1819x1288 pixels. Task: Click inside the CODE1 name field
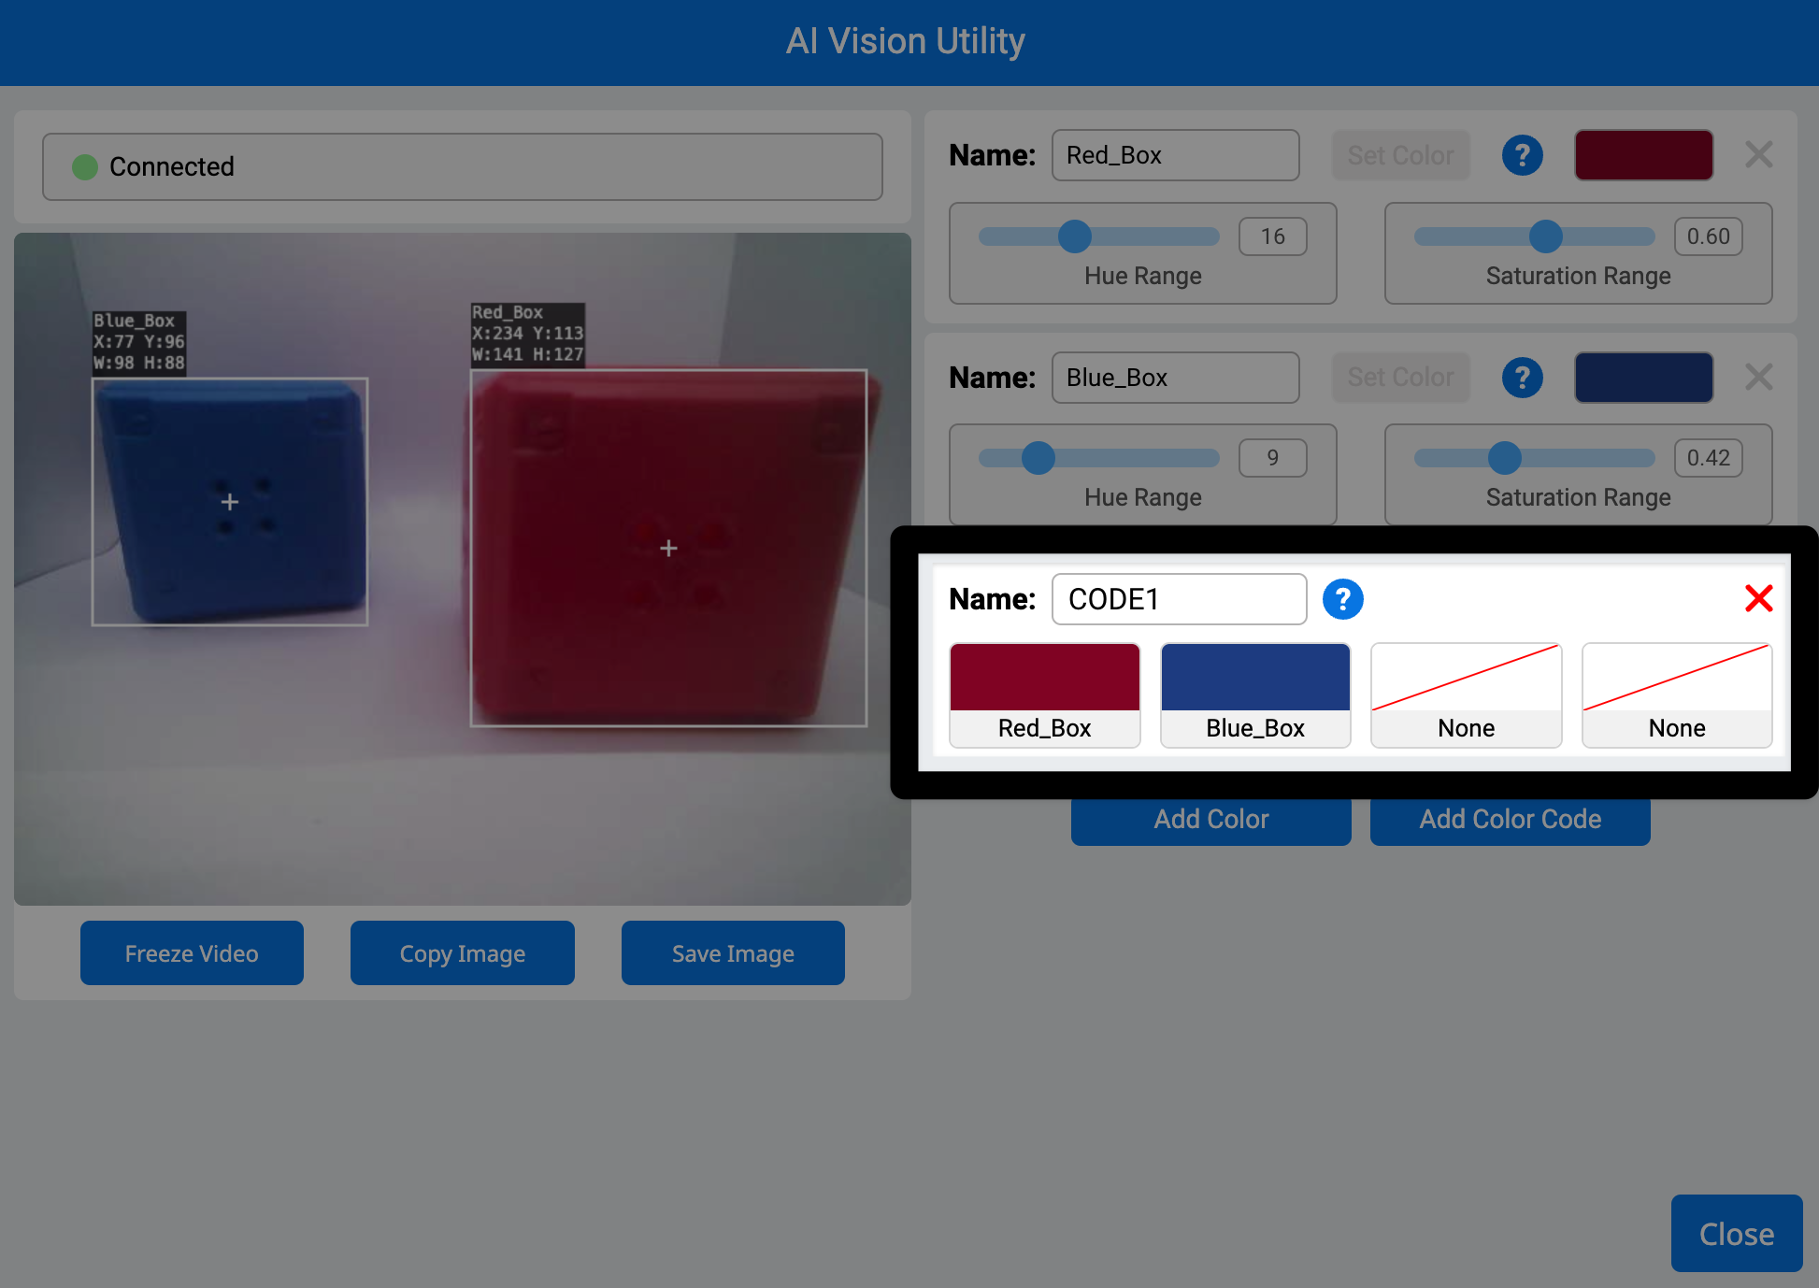coord(1179,599)
